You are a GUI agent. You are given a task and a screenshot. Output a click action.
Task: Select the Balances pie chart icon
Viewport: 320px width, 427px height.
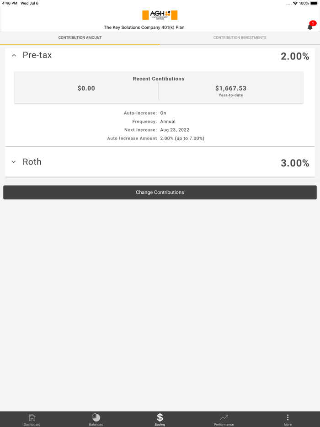[x=96, y=417]
